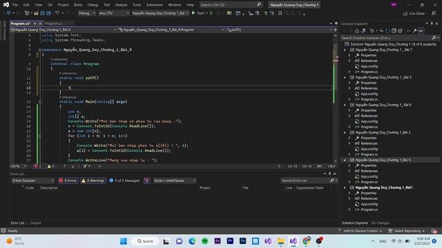Collapse the Chương 1_Bài 7 project node
This screenshot has width=442, height=248.
pos(345,50)
